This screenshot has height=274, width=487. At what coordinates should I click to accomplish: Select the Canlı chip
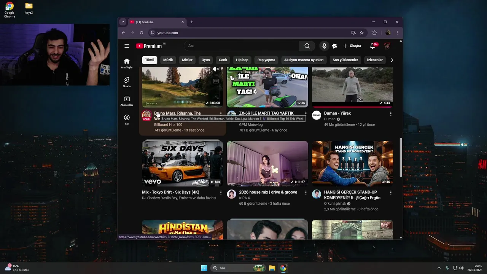click(223, 60)
